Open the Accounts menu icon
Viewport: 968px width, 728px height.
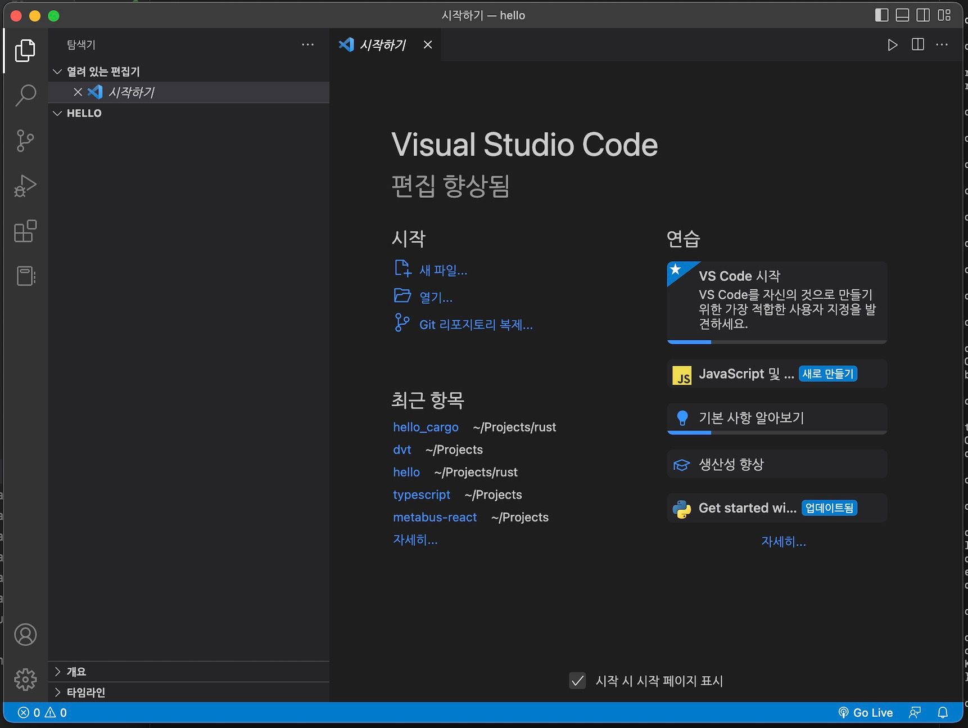25,635
